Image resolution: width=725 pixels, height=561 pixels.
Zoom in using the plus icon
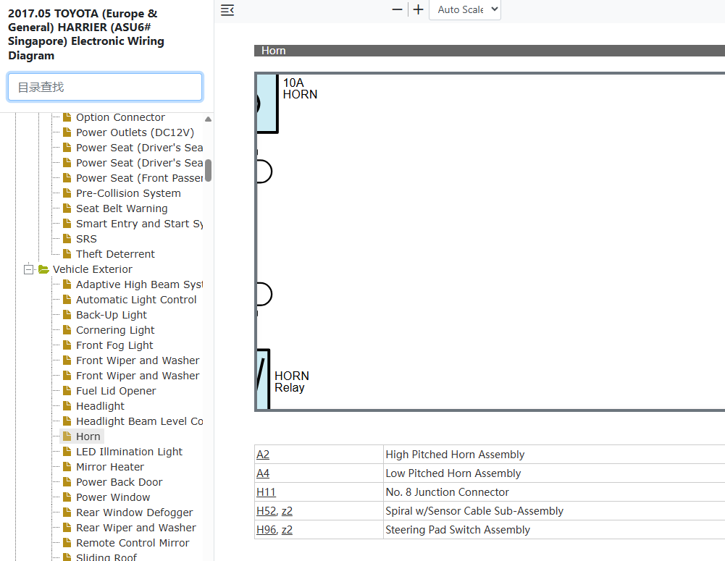(x=418, y=9)
